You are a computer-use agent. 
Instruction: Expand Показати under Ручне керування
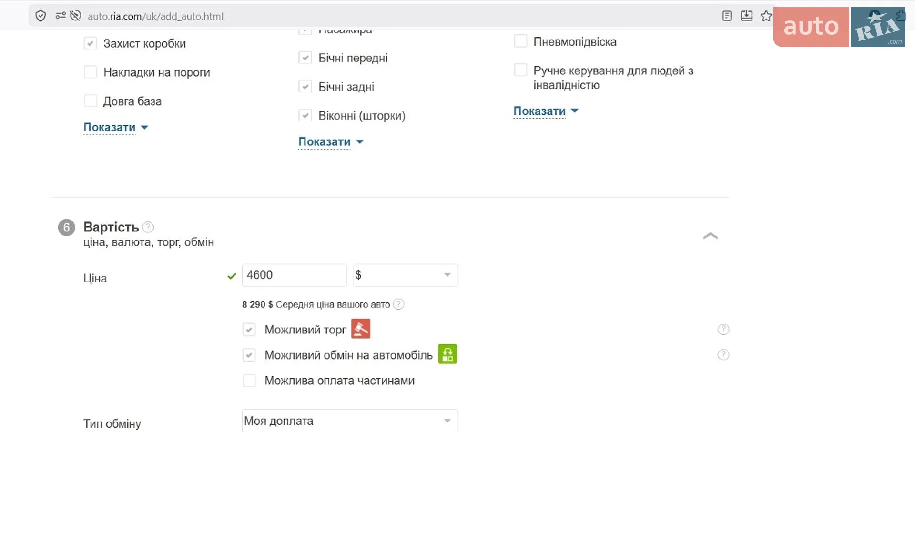(546, 111)
